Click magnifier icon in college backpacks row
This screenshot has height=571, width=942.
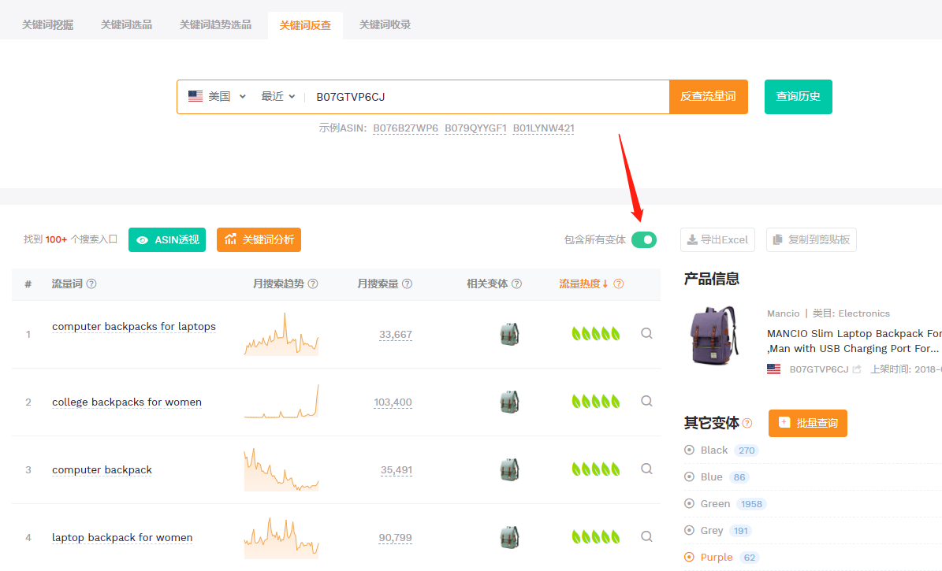coord(646,401)
